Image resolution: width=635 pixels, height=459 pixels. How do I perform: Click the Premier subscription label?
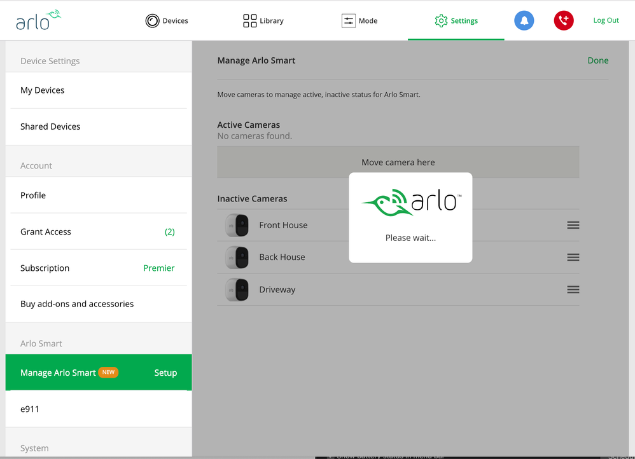(x=159, y=268)
